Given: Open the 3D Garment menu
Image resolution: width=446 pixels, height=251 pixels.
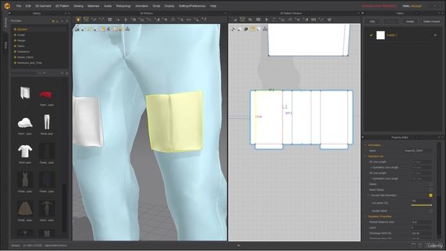Looking at the screenshot, I should (x=43, y=6).
